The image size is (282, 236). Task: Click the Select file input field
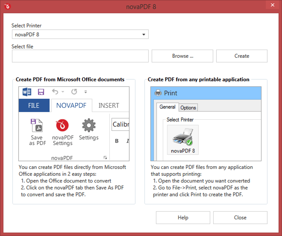click(80, 56)
